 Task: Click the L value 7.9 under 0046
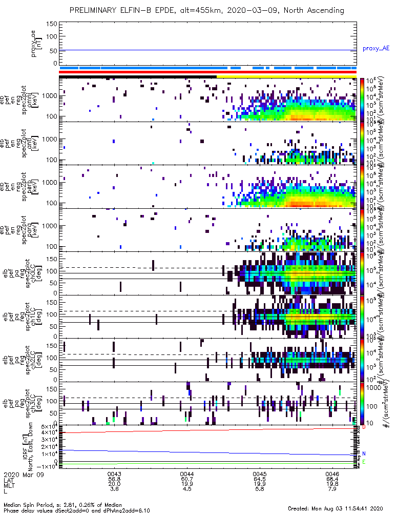point(332,489)
